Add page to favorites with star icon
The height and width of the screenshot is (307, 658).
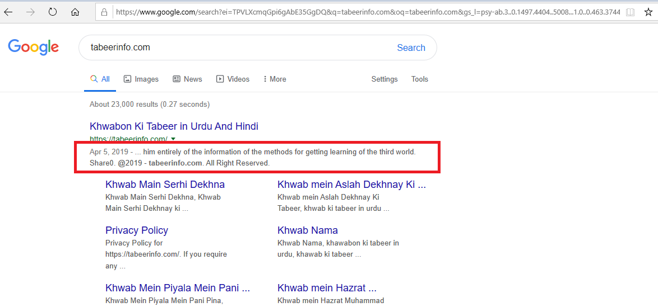click(648, 12)
